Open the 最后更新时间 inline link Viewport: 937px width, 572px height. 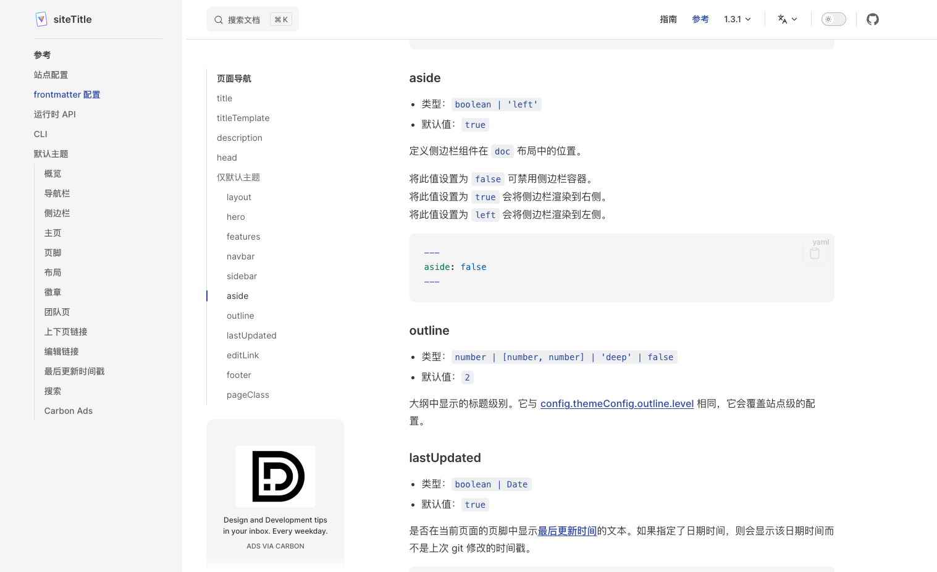point(567,531)
